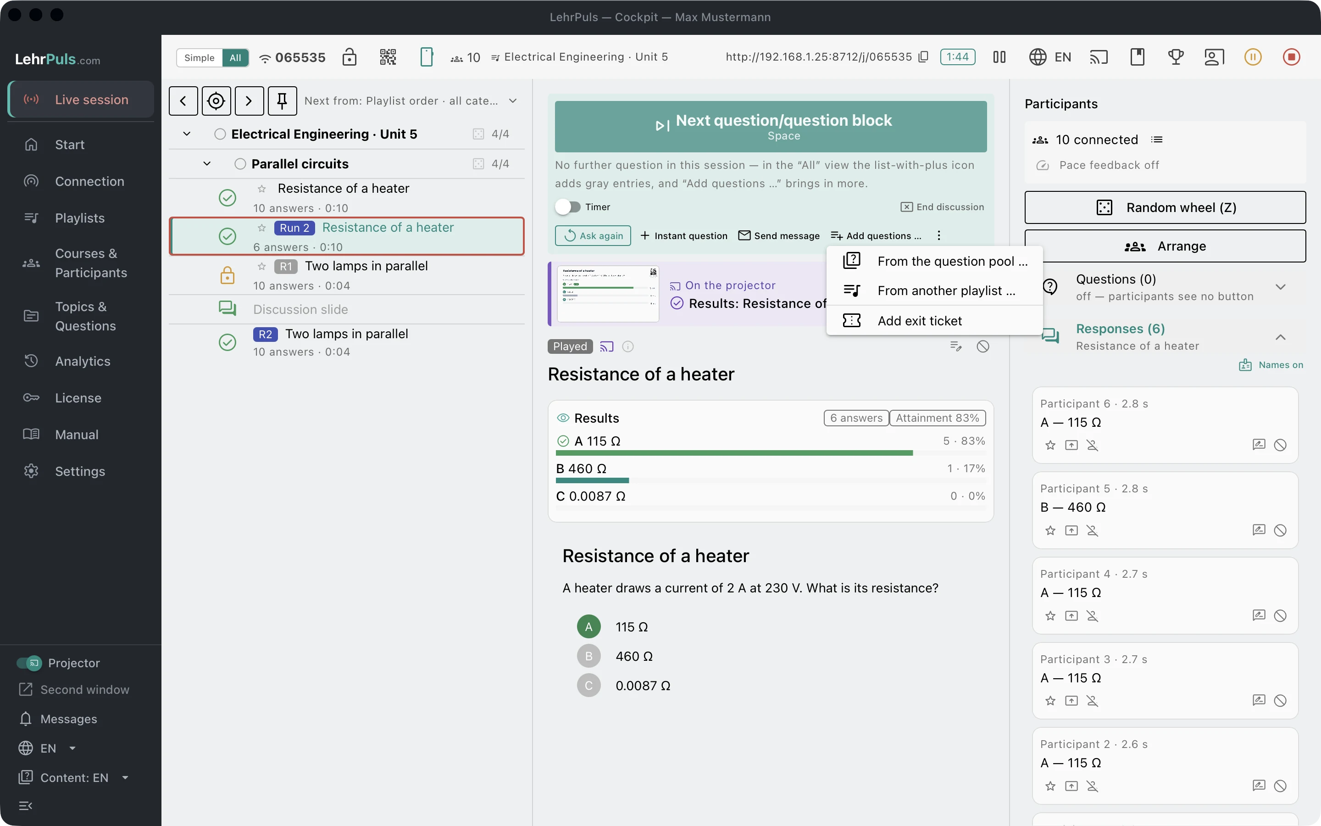
Task: Toggle Names on for responses
Action: click(x=1271, y=365)
